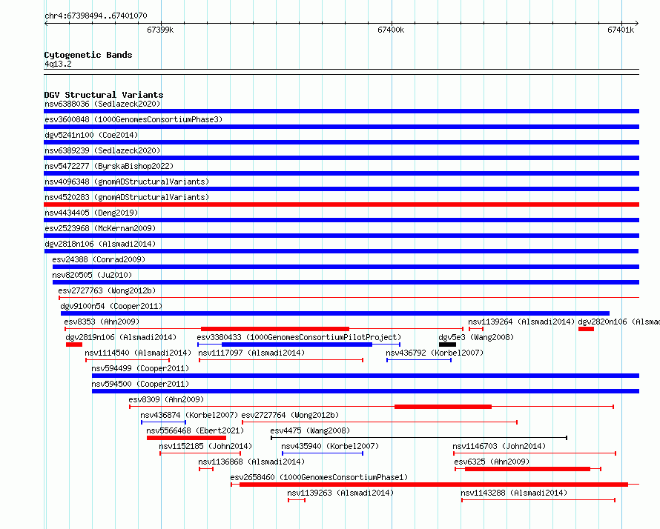Click the short red nsv1139263 line
Image resolution: width=660 pixels, height=529 pixels.
297,500
